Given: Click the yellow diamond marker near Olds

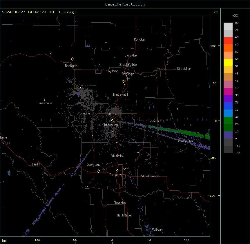Looking at the screenshot, I should tap(113, 121).
